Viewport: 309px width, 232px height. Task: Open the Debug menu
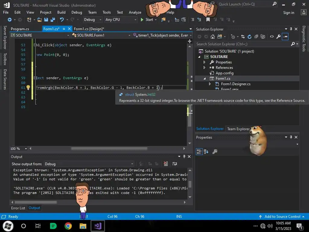77,12
